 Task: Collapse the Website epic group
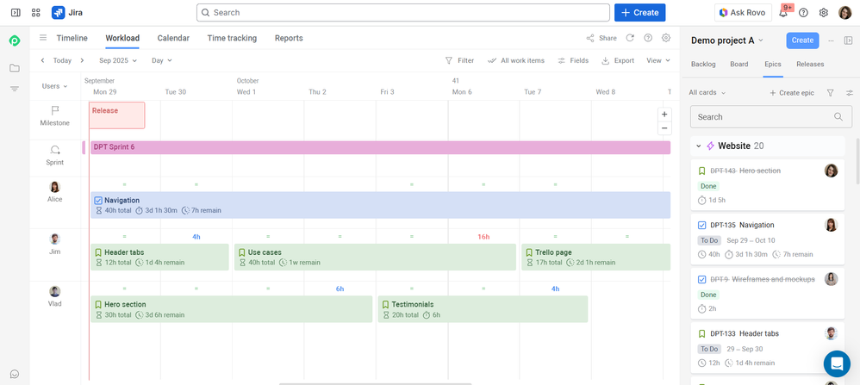click(698, 146)
